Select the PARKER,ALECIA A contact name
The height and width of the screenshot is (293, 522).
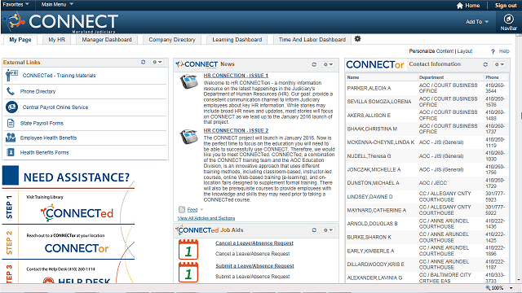(x=369, y=88)
